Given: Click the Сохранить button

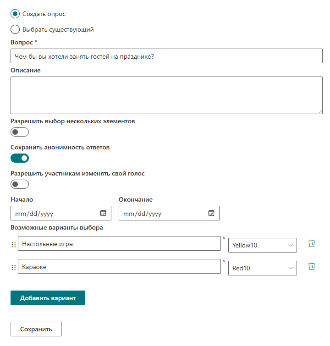Looking at the screenshot, I should (x=36, y=329).
